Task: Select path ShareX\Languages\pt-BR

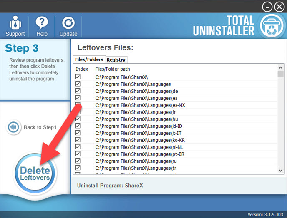Action: 140,154
